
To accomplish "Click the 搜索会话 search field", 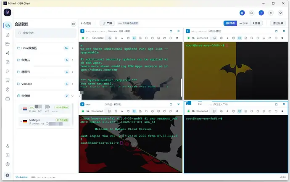I will point(45,33).
